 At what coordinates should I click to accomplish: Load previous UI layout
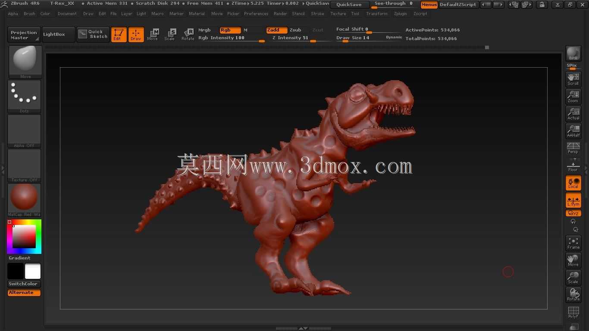tap(514, 5)
